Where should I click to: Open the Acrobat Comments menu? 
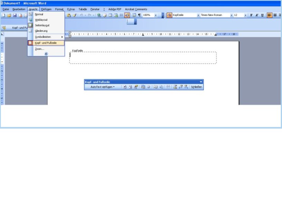(136, 9)
